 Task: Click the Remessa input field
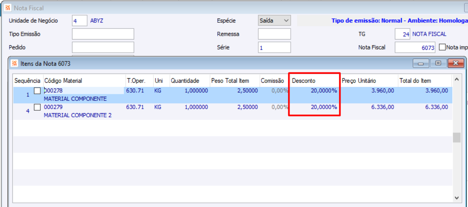274,34
